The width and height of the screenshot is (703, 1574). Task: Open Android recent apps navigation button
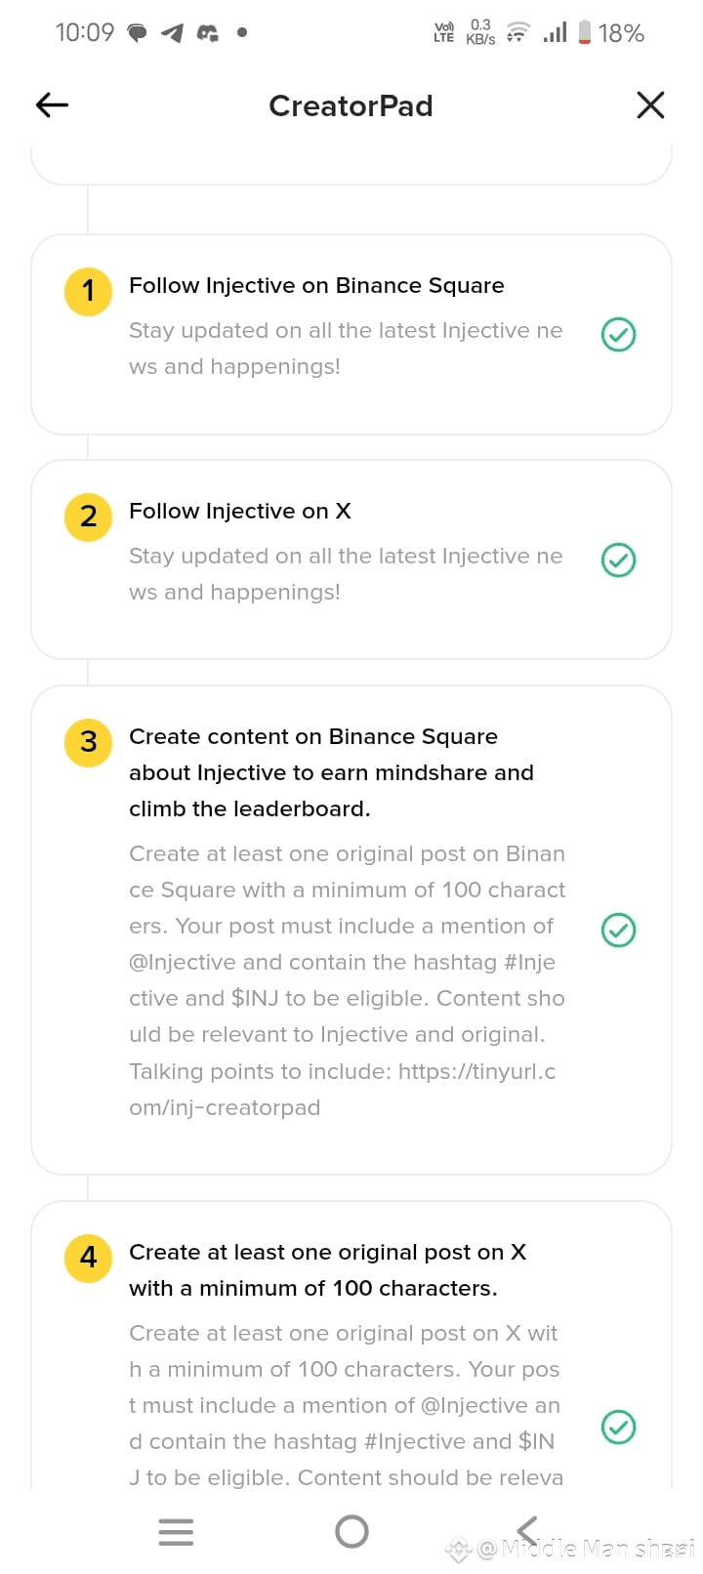point(176,1531)
